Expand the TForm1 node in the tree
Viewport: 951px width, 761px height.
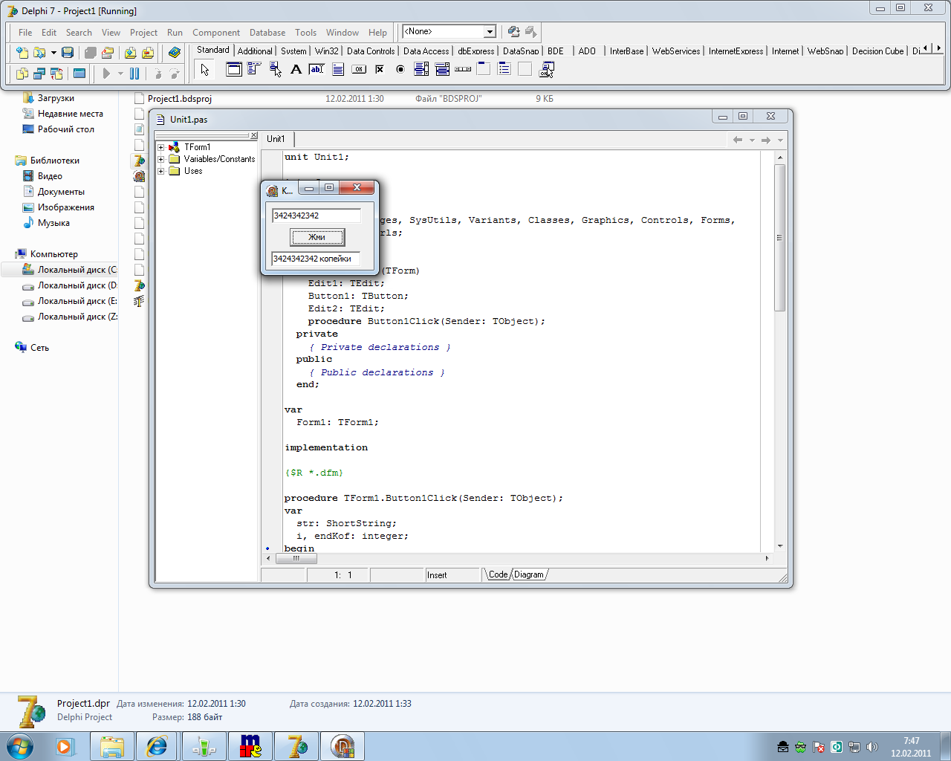coord(160,147)
